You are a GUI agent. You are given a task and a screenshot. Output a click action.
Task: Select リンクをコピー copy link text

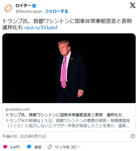click(68, 147)
